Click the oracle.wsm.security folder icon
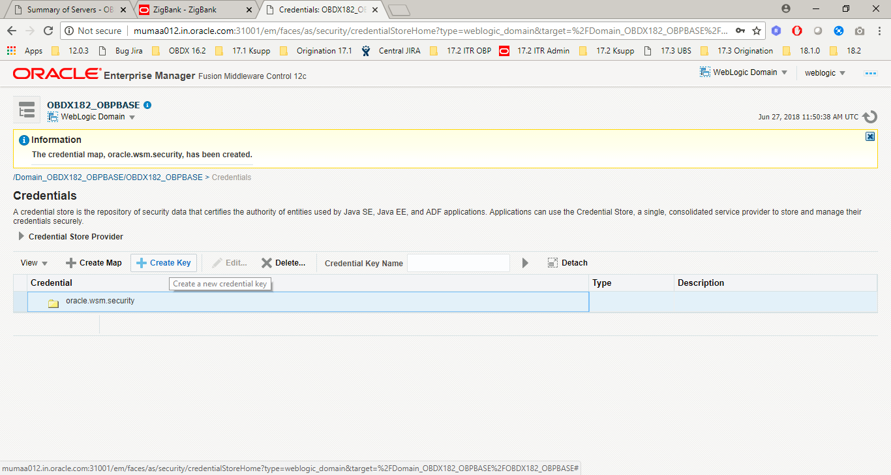This screenshot has height=475, width=891. click(x=53, y=303)
